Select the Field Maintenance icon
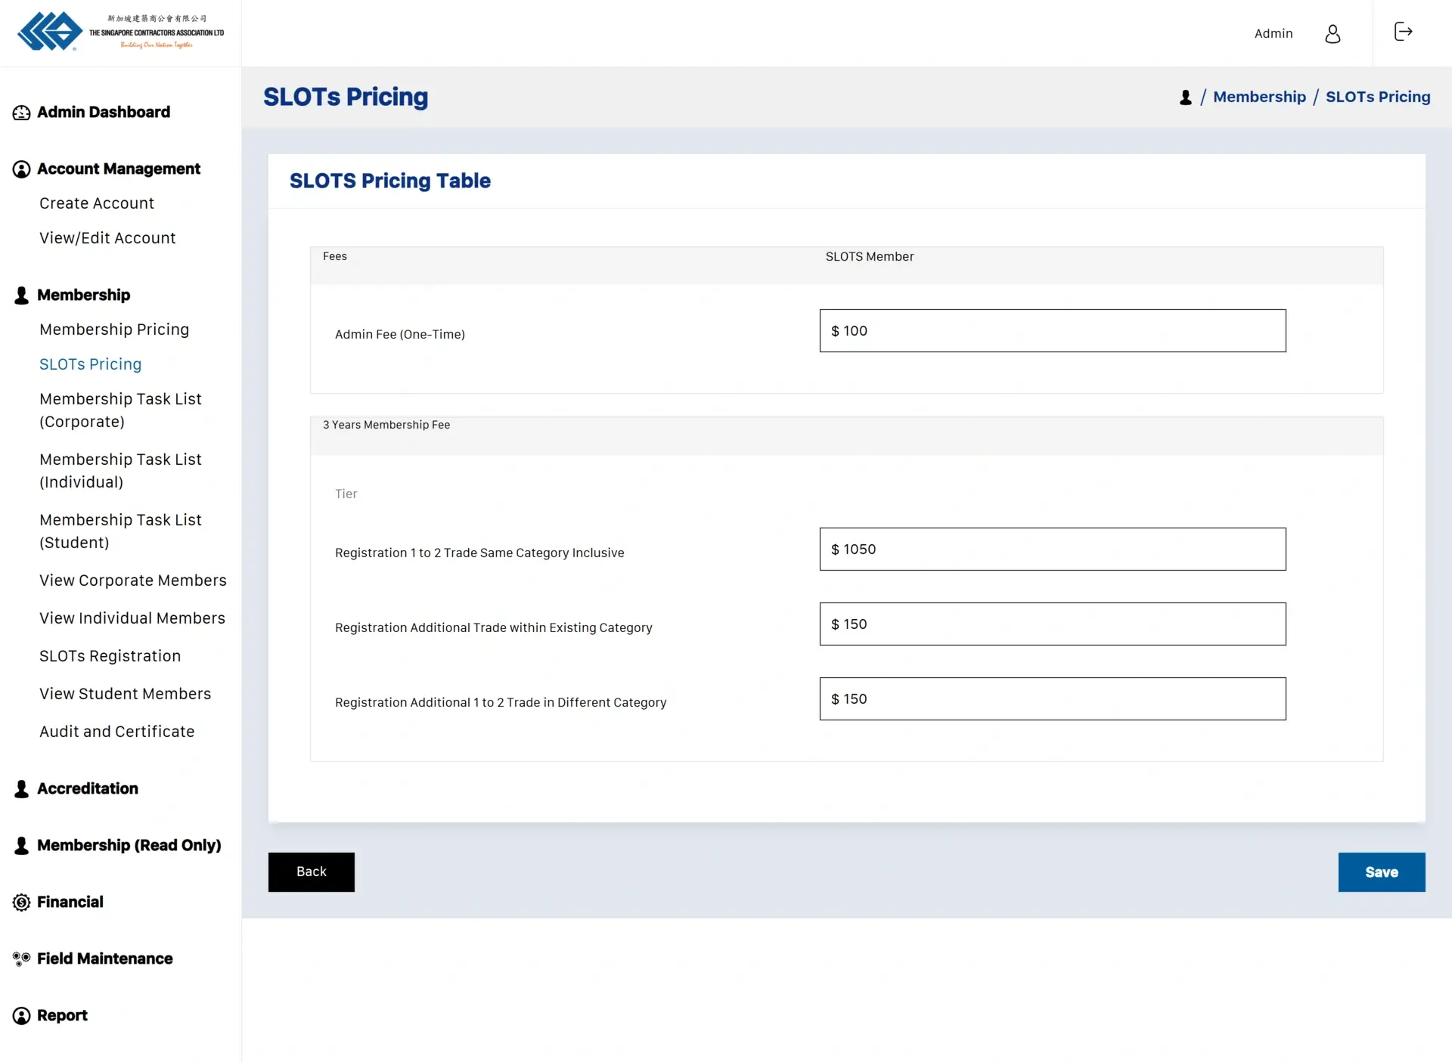 coord(20,958)
